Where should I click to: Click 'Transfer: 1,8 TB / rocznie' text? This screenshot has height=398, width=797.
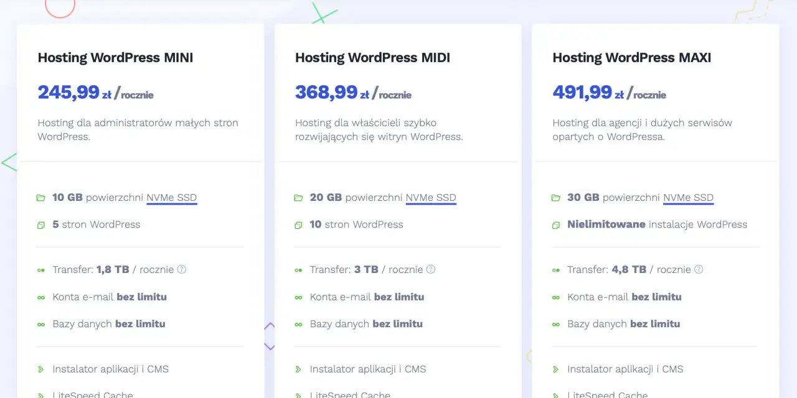(113, 269)
